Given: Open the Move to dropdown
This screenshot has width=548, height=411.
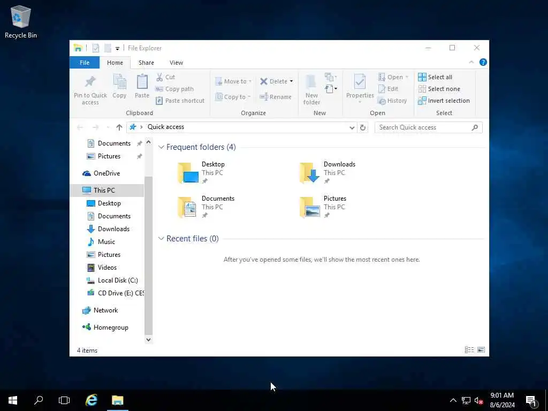Looking at the screenshot, I should (x=233, y=81).
